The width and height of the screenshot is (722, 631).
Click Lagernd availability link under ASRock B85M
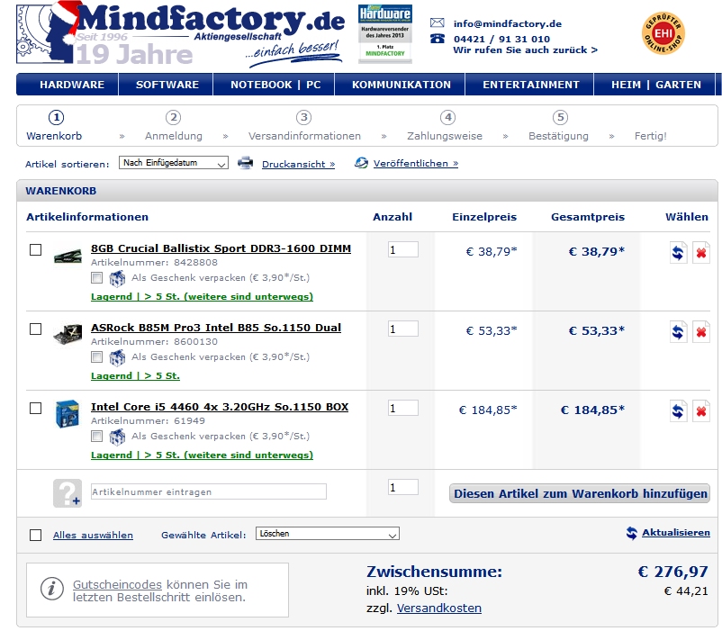135,376
